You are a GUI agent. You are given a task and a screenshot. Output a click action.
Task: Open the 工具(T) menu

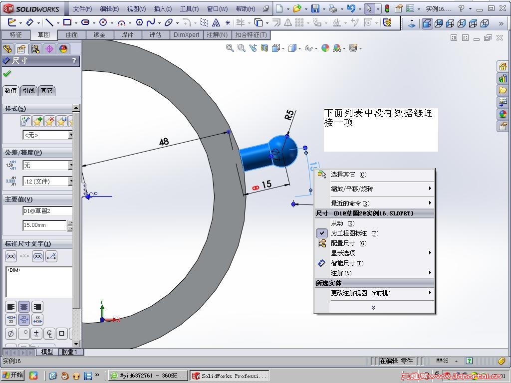coord(189,9)
